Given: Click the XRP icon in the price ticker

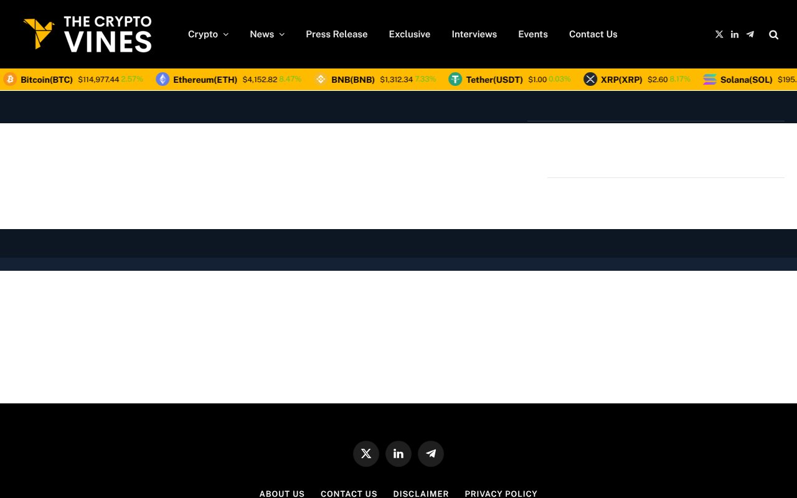Looking at the screenshot, I should pyautogui.click(x=590, y=79).
